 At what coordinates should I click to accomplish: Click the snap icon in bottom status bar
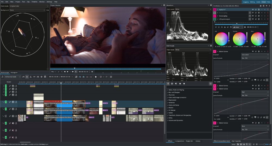(x=250, y=144)
